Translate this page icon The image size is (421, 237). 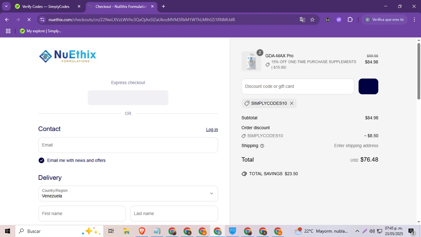(302, 20)
